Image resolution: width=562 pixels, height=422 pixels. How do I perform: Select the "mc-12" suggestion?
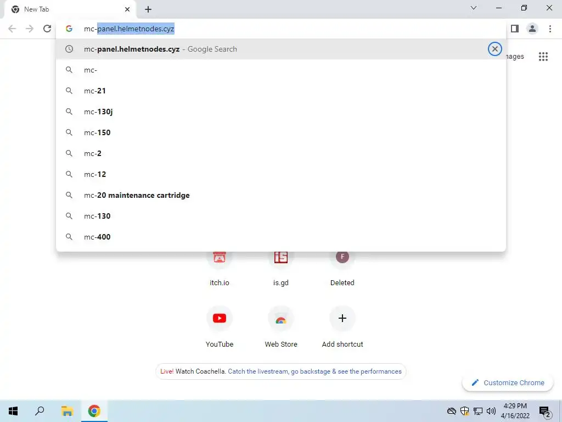[281, 174]
